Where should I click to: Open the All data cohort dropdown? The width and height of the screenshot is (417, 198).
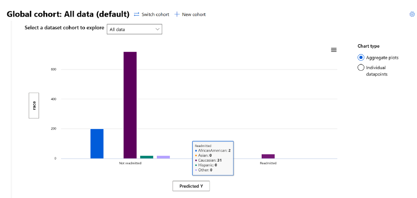click(134, 30)
